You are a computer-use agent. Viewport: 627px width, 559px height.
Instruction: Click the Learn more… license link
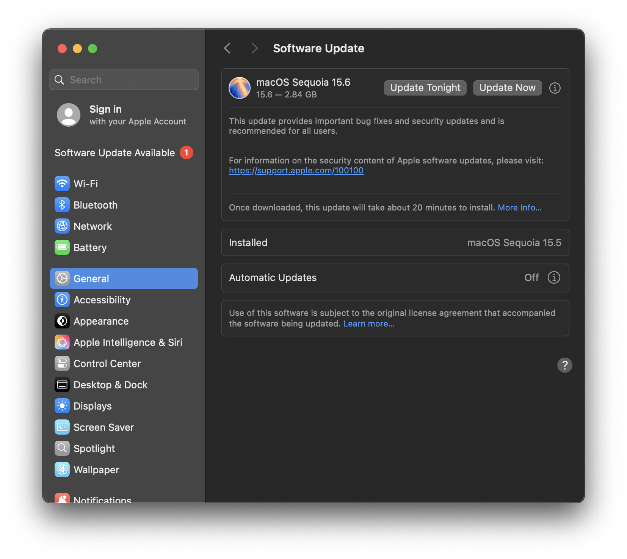(x=369, y=324)
